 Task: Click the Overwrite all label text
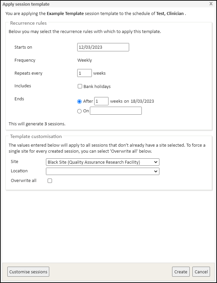coord(24,181)
